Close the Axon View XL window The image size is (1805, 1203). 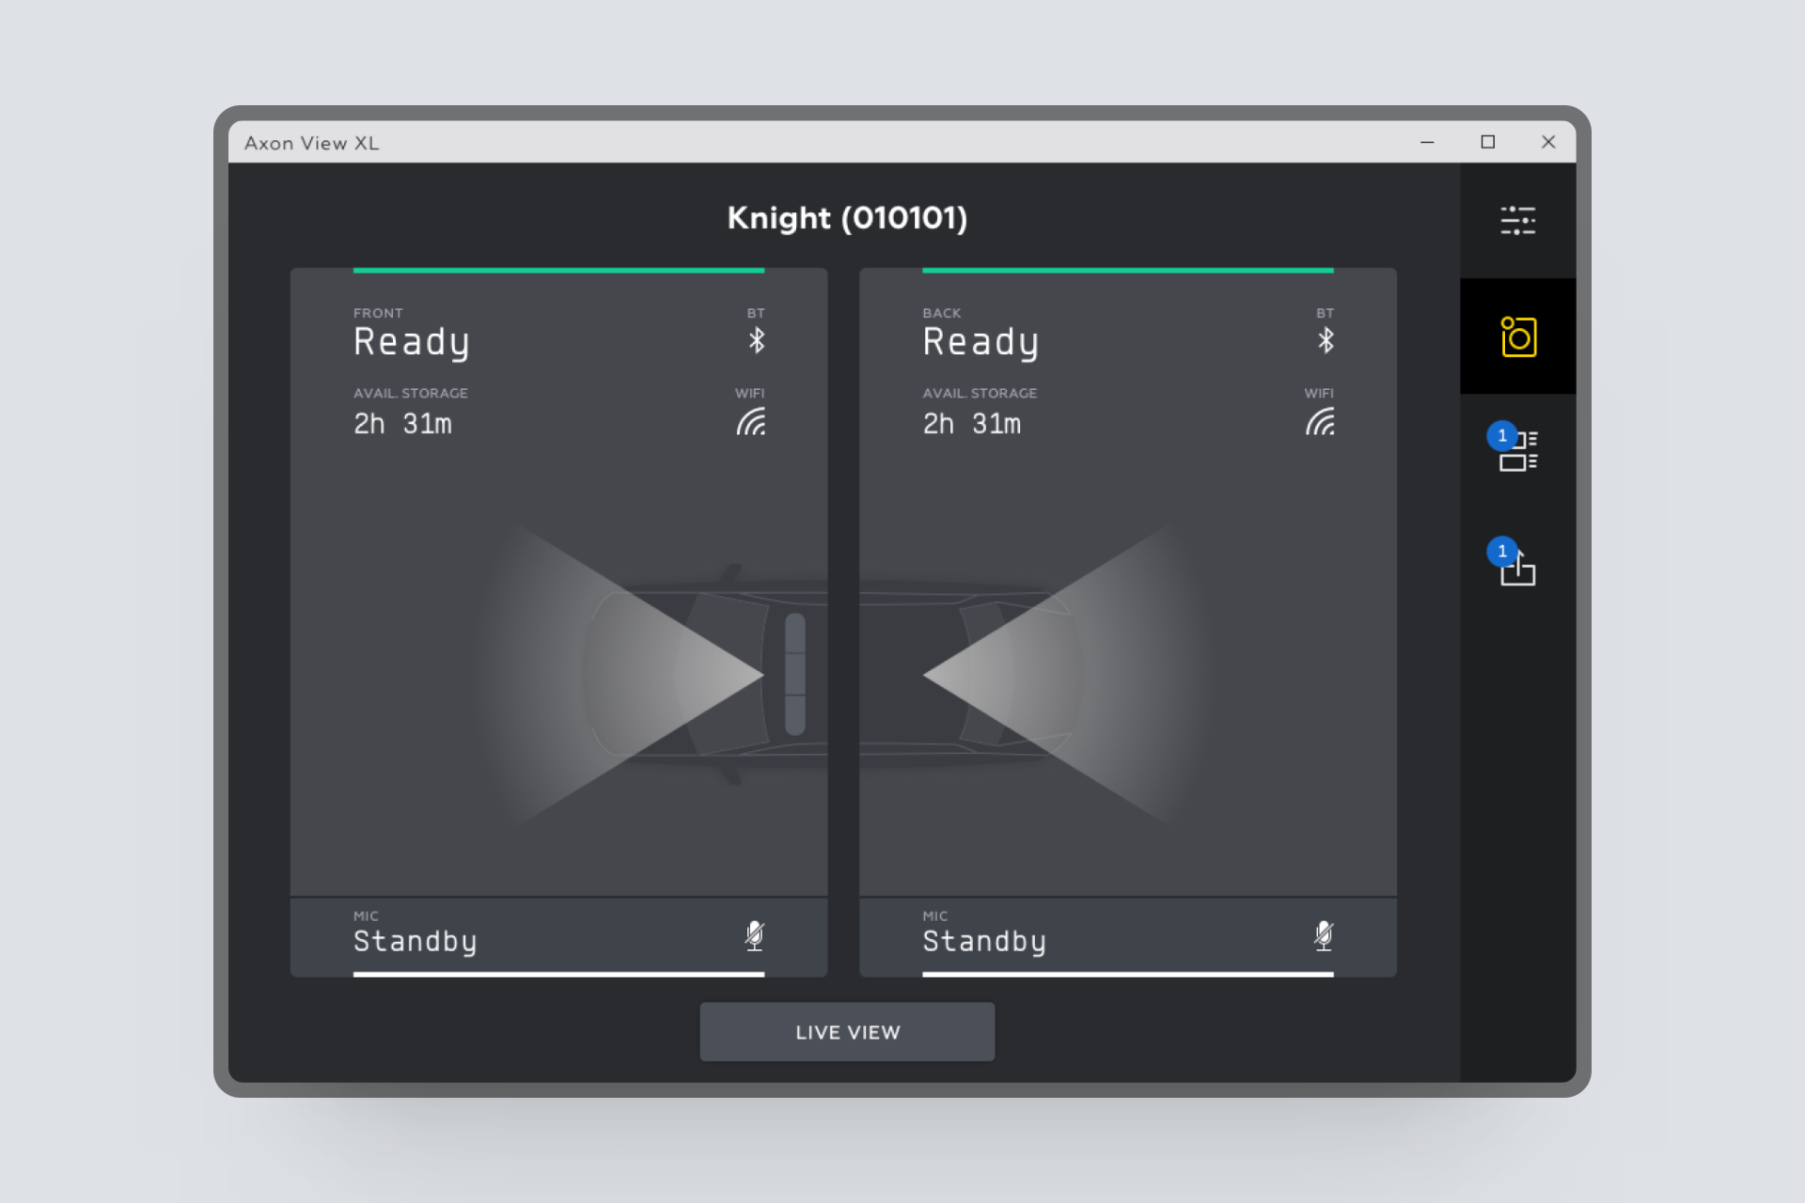tap(1548, 142)
